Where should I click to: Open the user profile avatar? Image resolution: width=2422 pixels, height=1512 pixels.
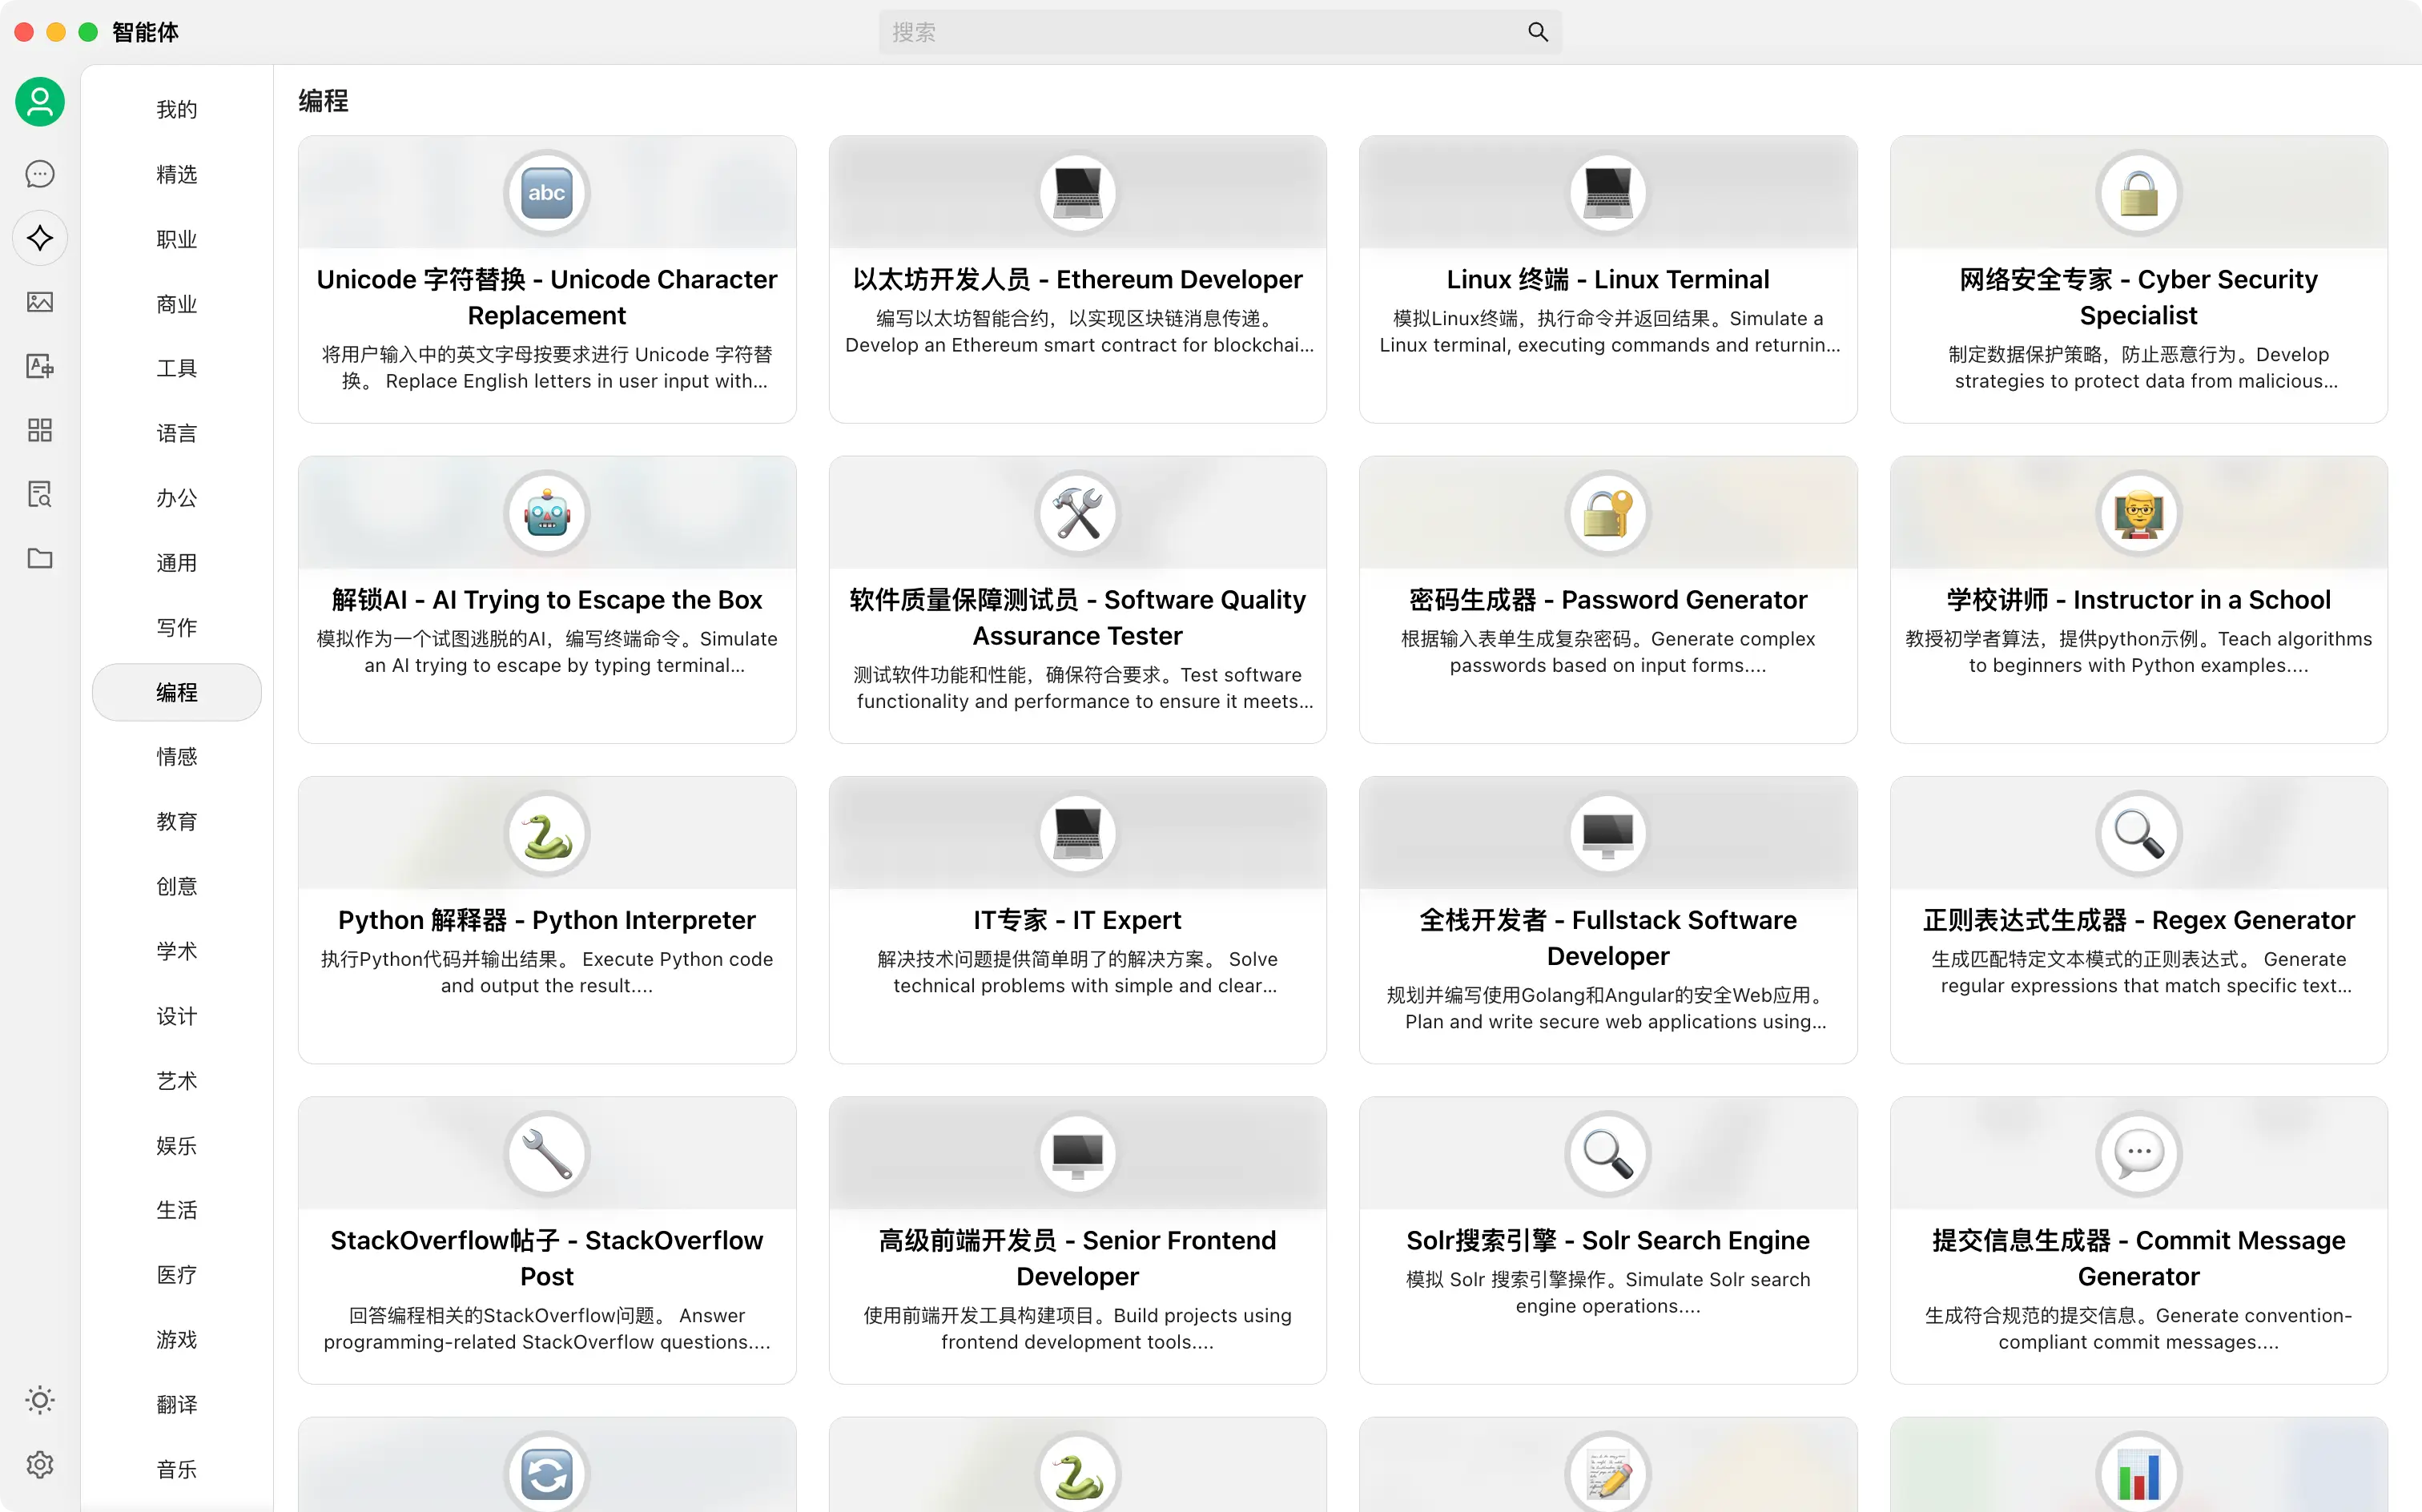coord(40,102)
